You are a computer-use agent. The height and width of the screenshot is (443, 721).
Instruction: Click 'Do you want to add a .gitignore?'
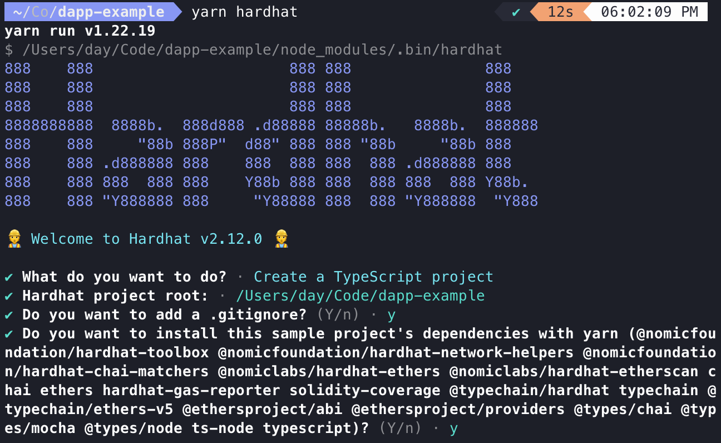click(165, 314)
